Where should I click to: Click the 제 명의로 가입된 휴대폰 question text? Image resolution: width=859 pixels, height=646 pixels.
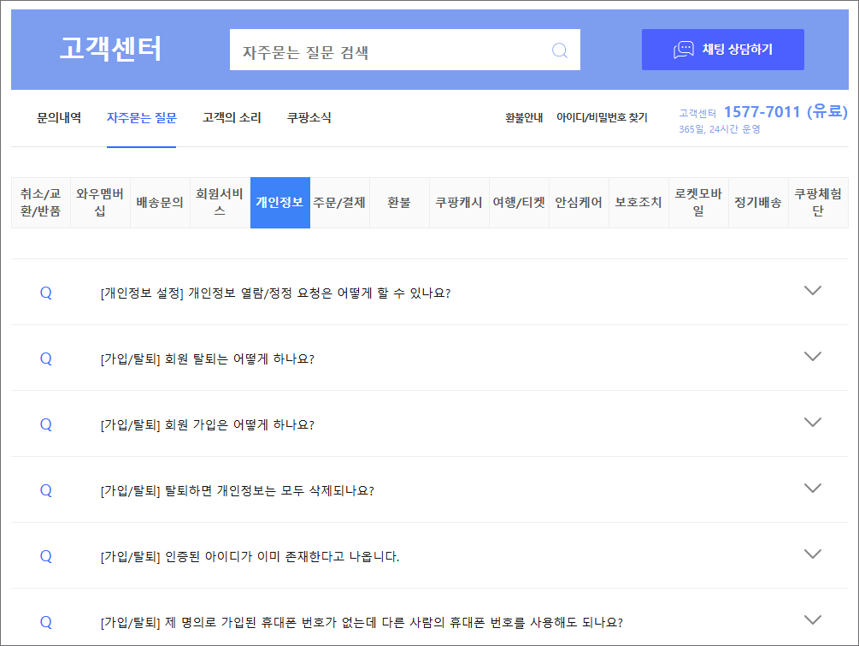(x=362, y=622)
